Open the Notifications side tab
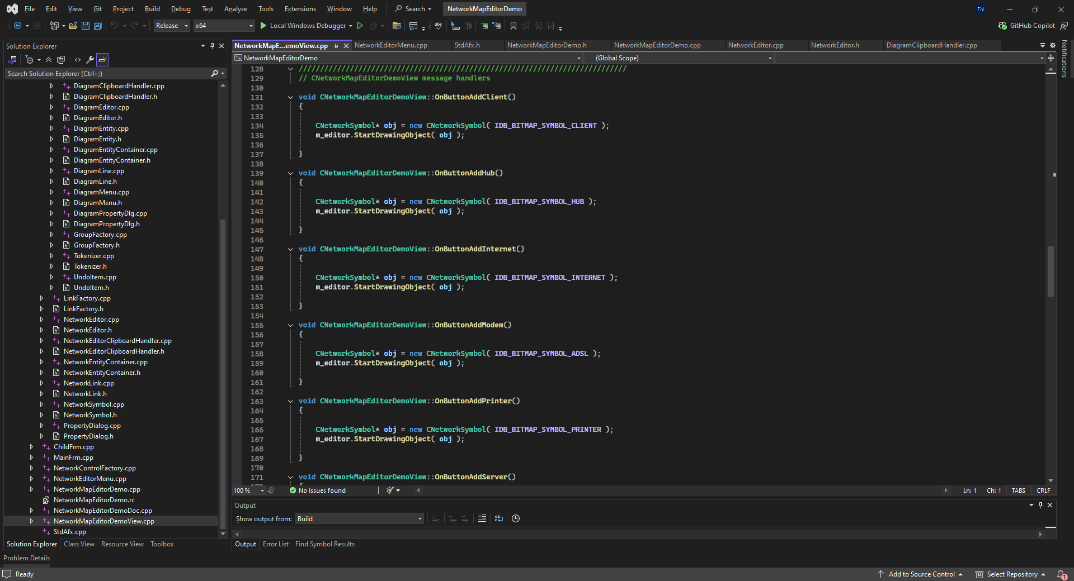 click(x=1064, y=59)
